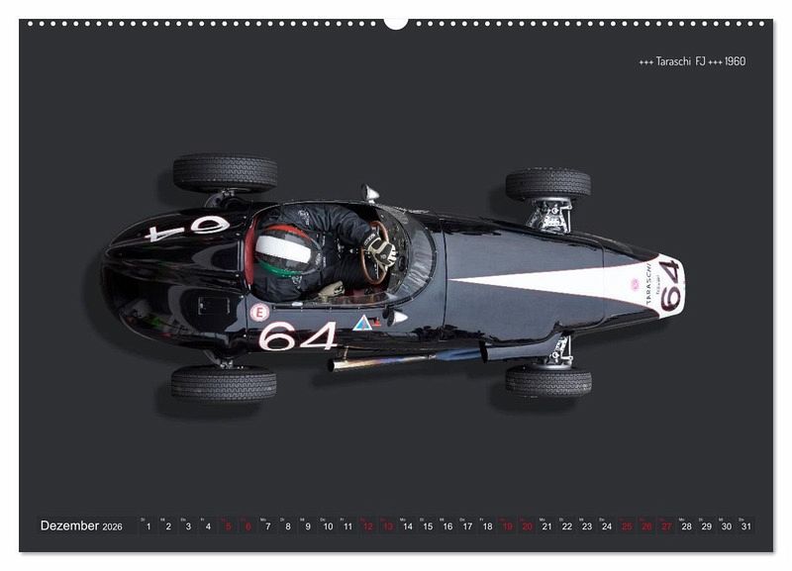Click the chrome exhaust pipe tip
Image resolution: width=792 pixels, height=571 pixels.
[337, 365]
